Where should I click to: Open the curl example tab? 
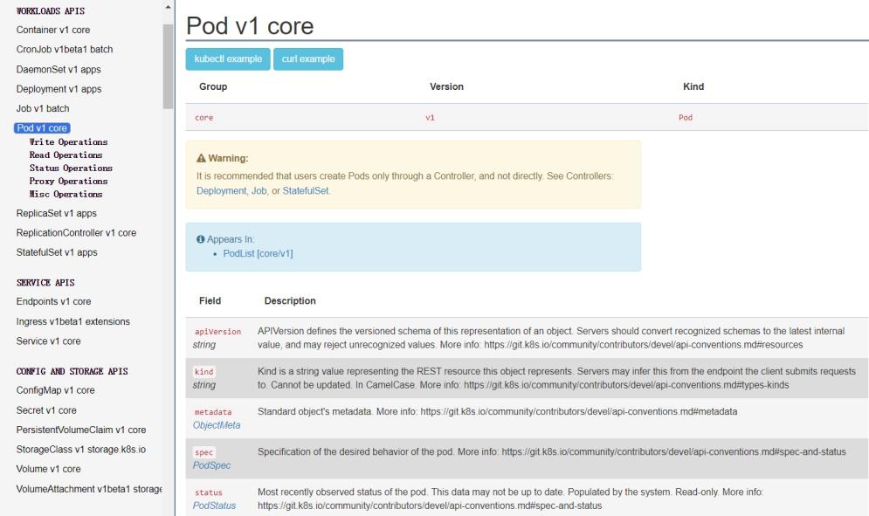coord(308,58)
